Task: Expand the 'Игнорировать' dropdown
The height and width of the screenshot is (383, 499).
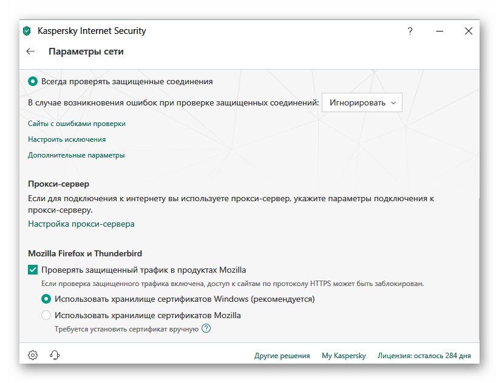Action: coord(362,103)
